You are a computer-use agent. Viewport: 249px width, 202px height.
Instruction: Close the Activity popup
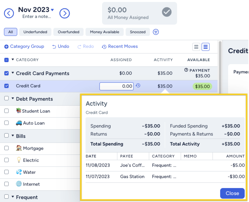point(232,193)
